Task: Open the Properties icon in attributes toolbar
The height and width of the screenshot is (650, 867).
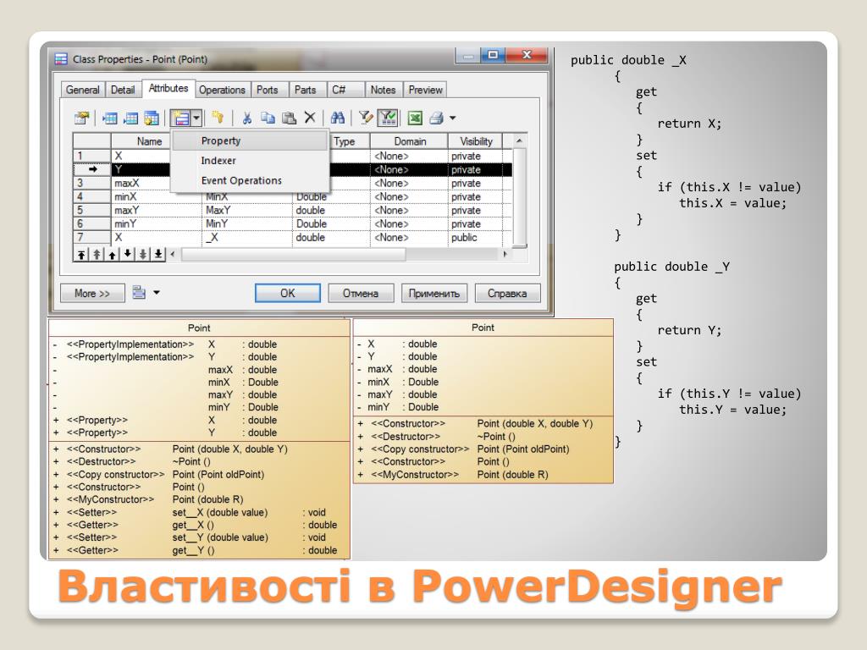Action: pos(82,118)
